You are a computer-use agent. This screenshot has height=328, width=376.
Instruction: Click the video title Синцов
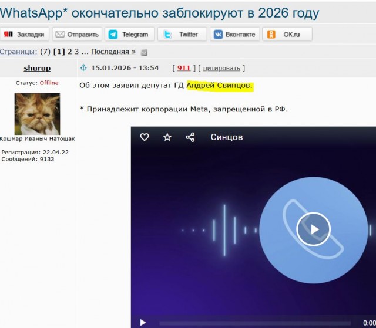coord(227,137)
